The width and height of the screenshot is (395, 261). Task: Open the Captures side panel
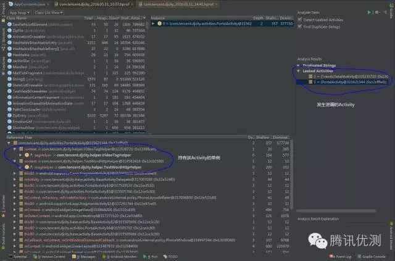[3, 66]
